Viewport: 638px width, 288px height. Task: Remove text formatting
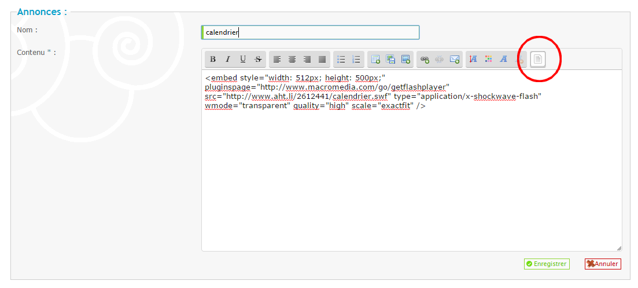tap(519, 60)
